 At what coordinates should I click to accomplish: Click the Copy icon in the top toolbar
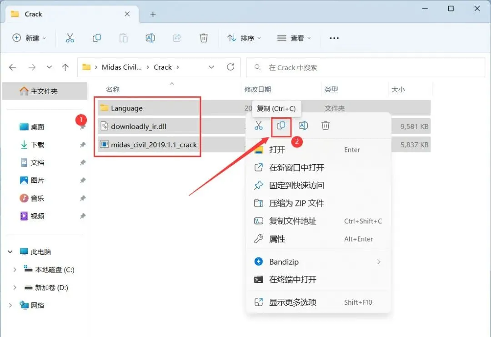[x=97, y=38]
